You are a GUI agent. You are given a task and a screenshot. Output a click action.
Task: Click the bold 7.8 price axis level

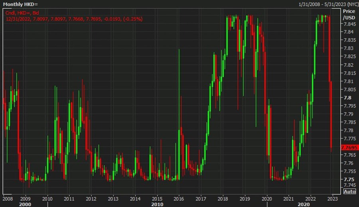pyautogui.click(x=347, y=98)
